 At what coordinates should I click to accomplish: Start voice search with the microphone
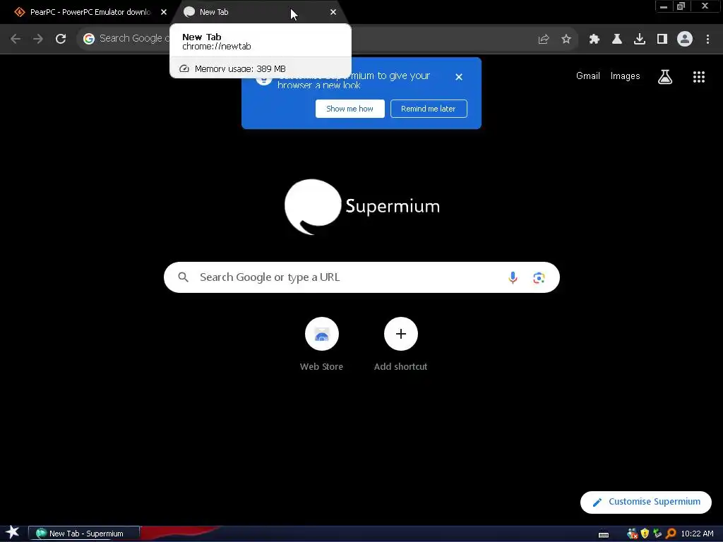pyautogui.click(x=513, y=277)
